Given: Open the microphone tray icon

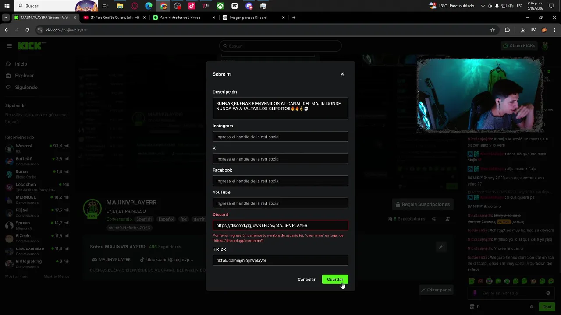Looking at the screenshot, I should [497, 6].
